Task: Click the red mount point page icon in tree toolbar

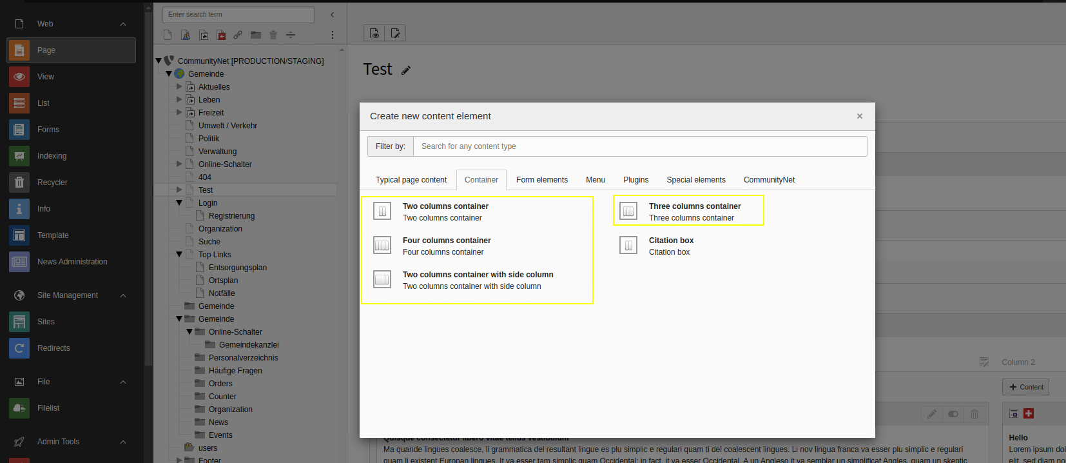Action: 221,35
